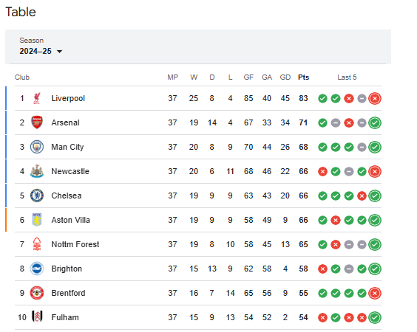
Task: Open the Fulham team name link
Action: (x=65, y=317)
